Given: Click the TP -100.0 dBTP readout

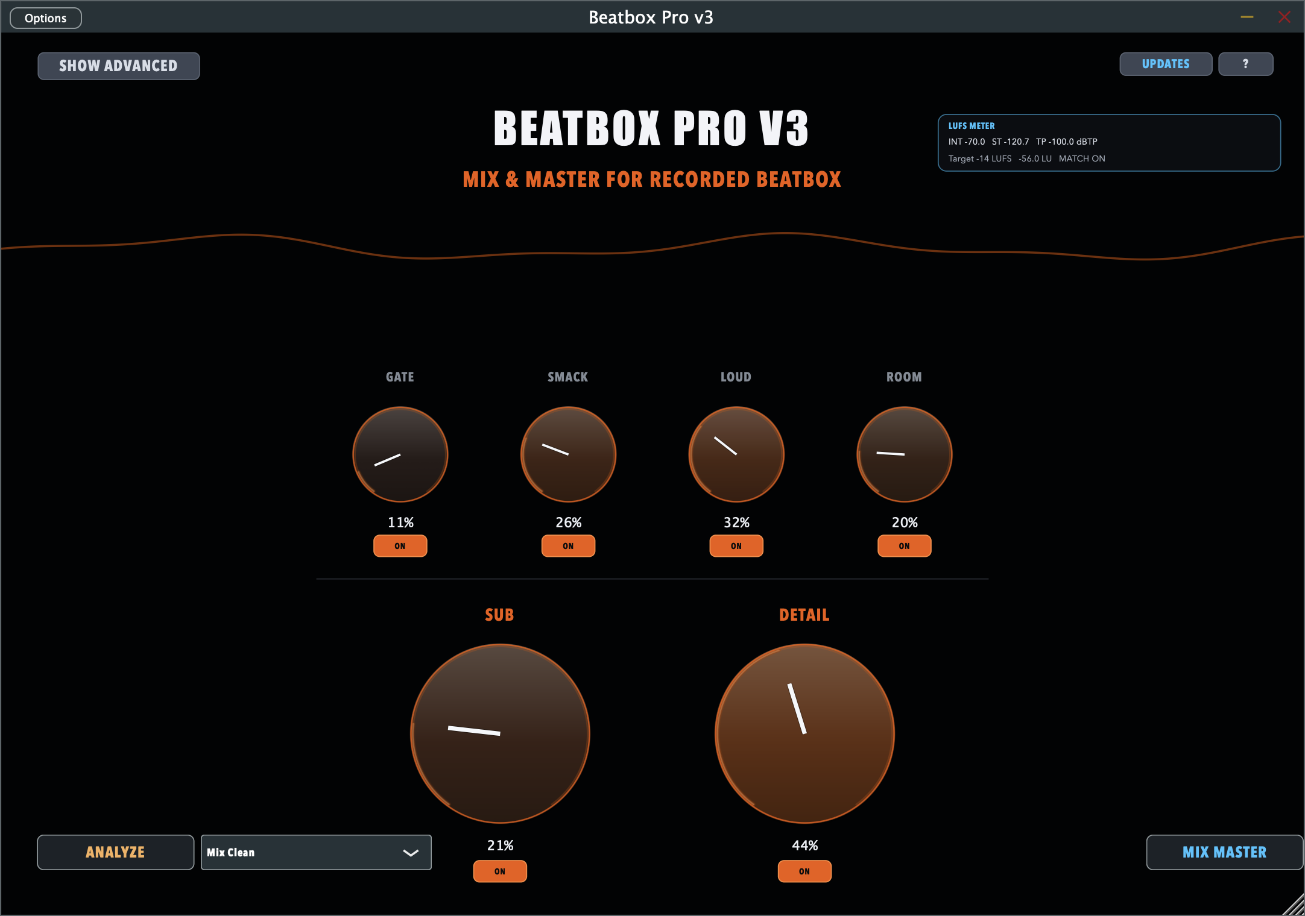Looking at the screenshot, I should click(1066, 142).
